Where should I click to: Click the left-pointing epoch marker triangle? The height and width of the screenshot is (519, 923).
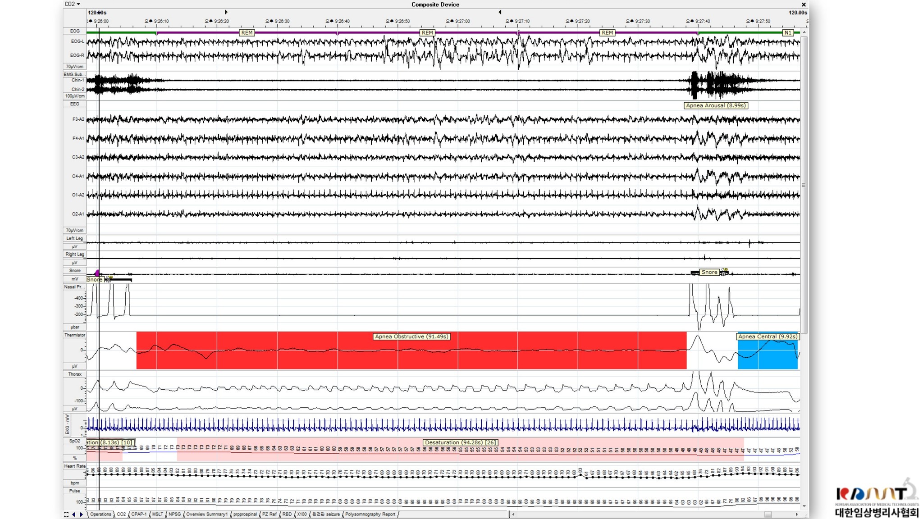click(500, 12)
